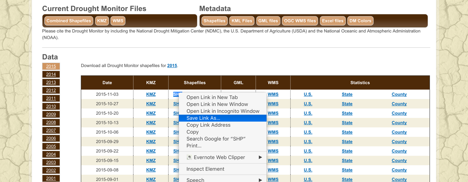Image resolution: width=468 pixels, height=182 pixels.
Task: Click the Evernote Web Clipper icon
Action: [x=189, y=158]
